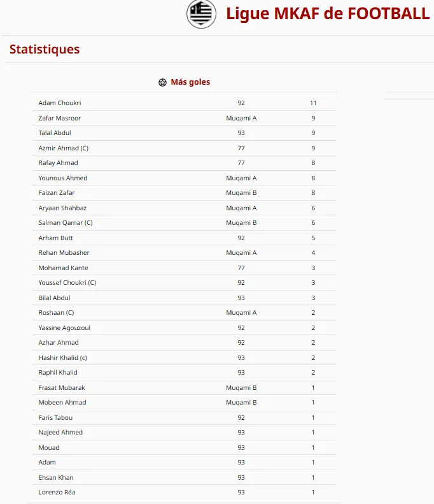Open Lorenzo Réa player row

point(184,492)
